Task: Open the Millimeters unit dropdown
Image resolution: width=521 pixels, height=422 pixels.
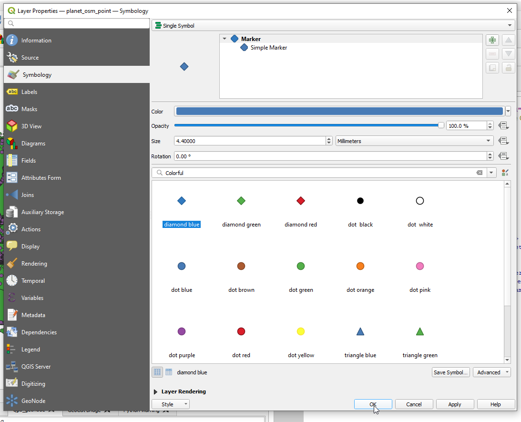Action: tap(414, 141)
